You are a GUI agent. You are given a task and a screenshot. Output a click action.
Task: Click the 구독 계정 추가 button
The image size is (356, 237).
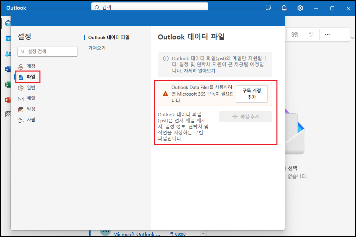pos(252,94)
